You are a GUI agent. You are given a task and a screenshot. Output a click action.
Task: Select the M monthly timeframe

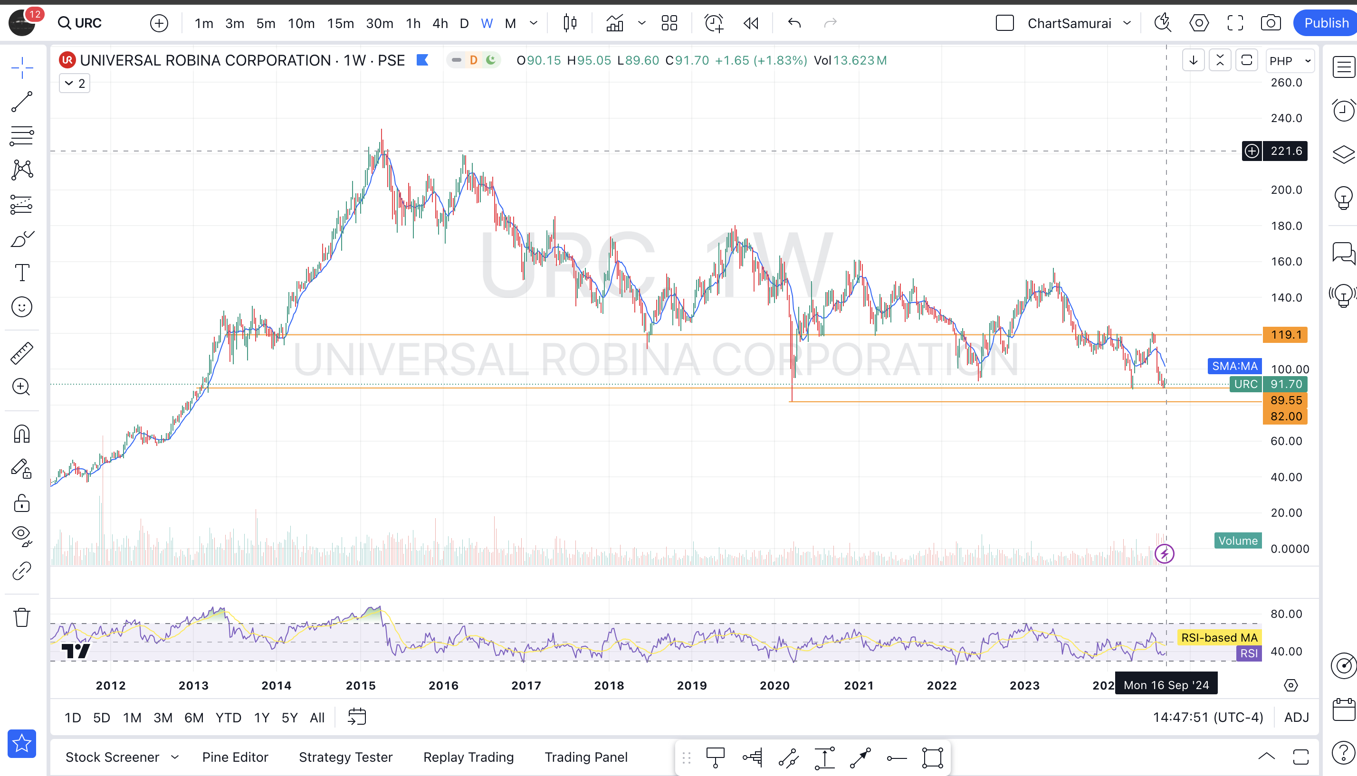[x=510, y=23]
